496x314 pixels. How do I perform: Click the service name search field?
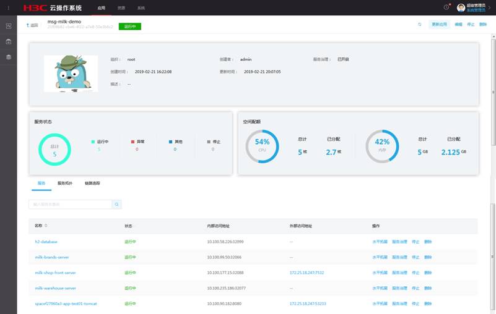pyautogui.click(x=69, y=204)
